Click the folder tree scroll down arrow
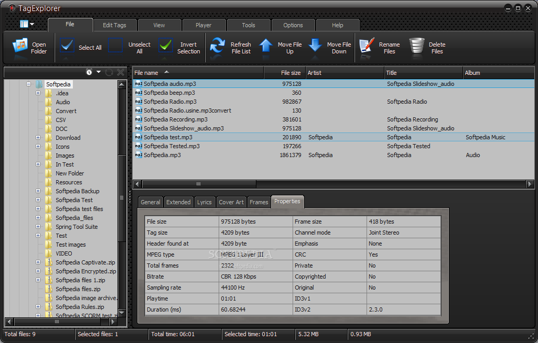 point(122,313)
